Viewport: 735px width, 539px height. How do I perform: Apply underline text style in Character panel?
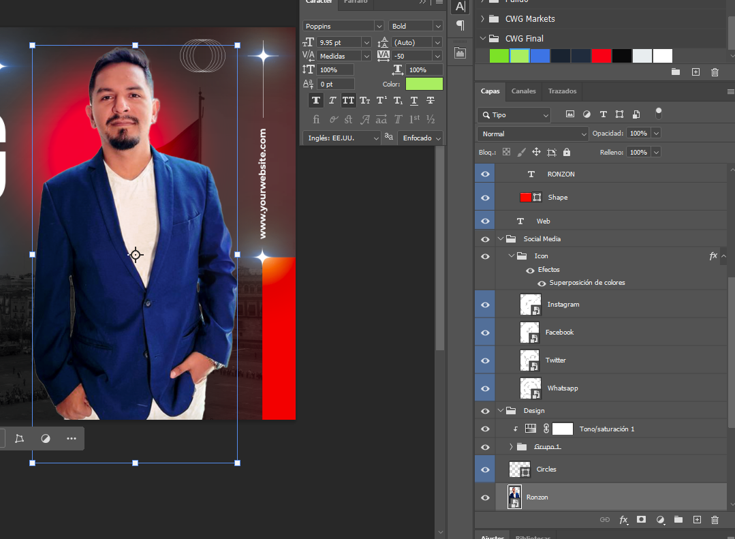[x=414, y=101]
